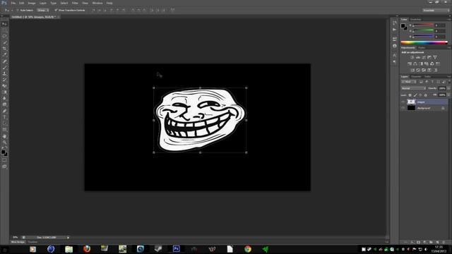The width and height of the screenshot is (452, 254).
Task: Select the Zoom tool in toolbox
Action: pos(4,142)
